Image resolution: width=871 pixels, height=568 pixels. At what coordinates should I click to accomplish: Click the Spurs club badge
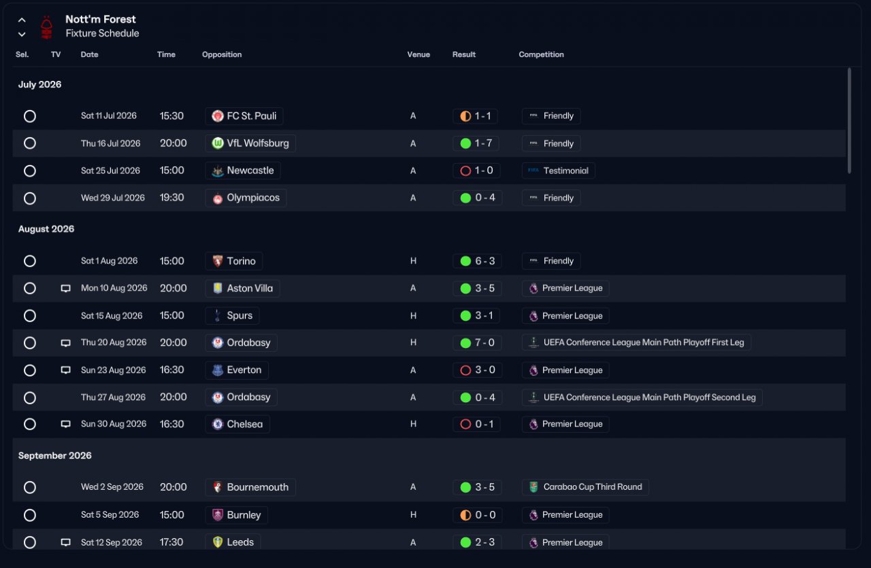pyautogui.click(x=218, y=315)
